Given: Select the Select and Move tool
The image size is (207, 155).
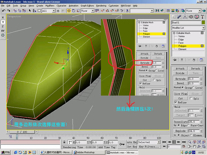Looking at the screenshot, I should (x=69, y=11).
